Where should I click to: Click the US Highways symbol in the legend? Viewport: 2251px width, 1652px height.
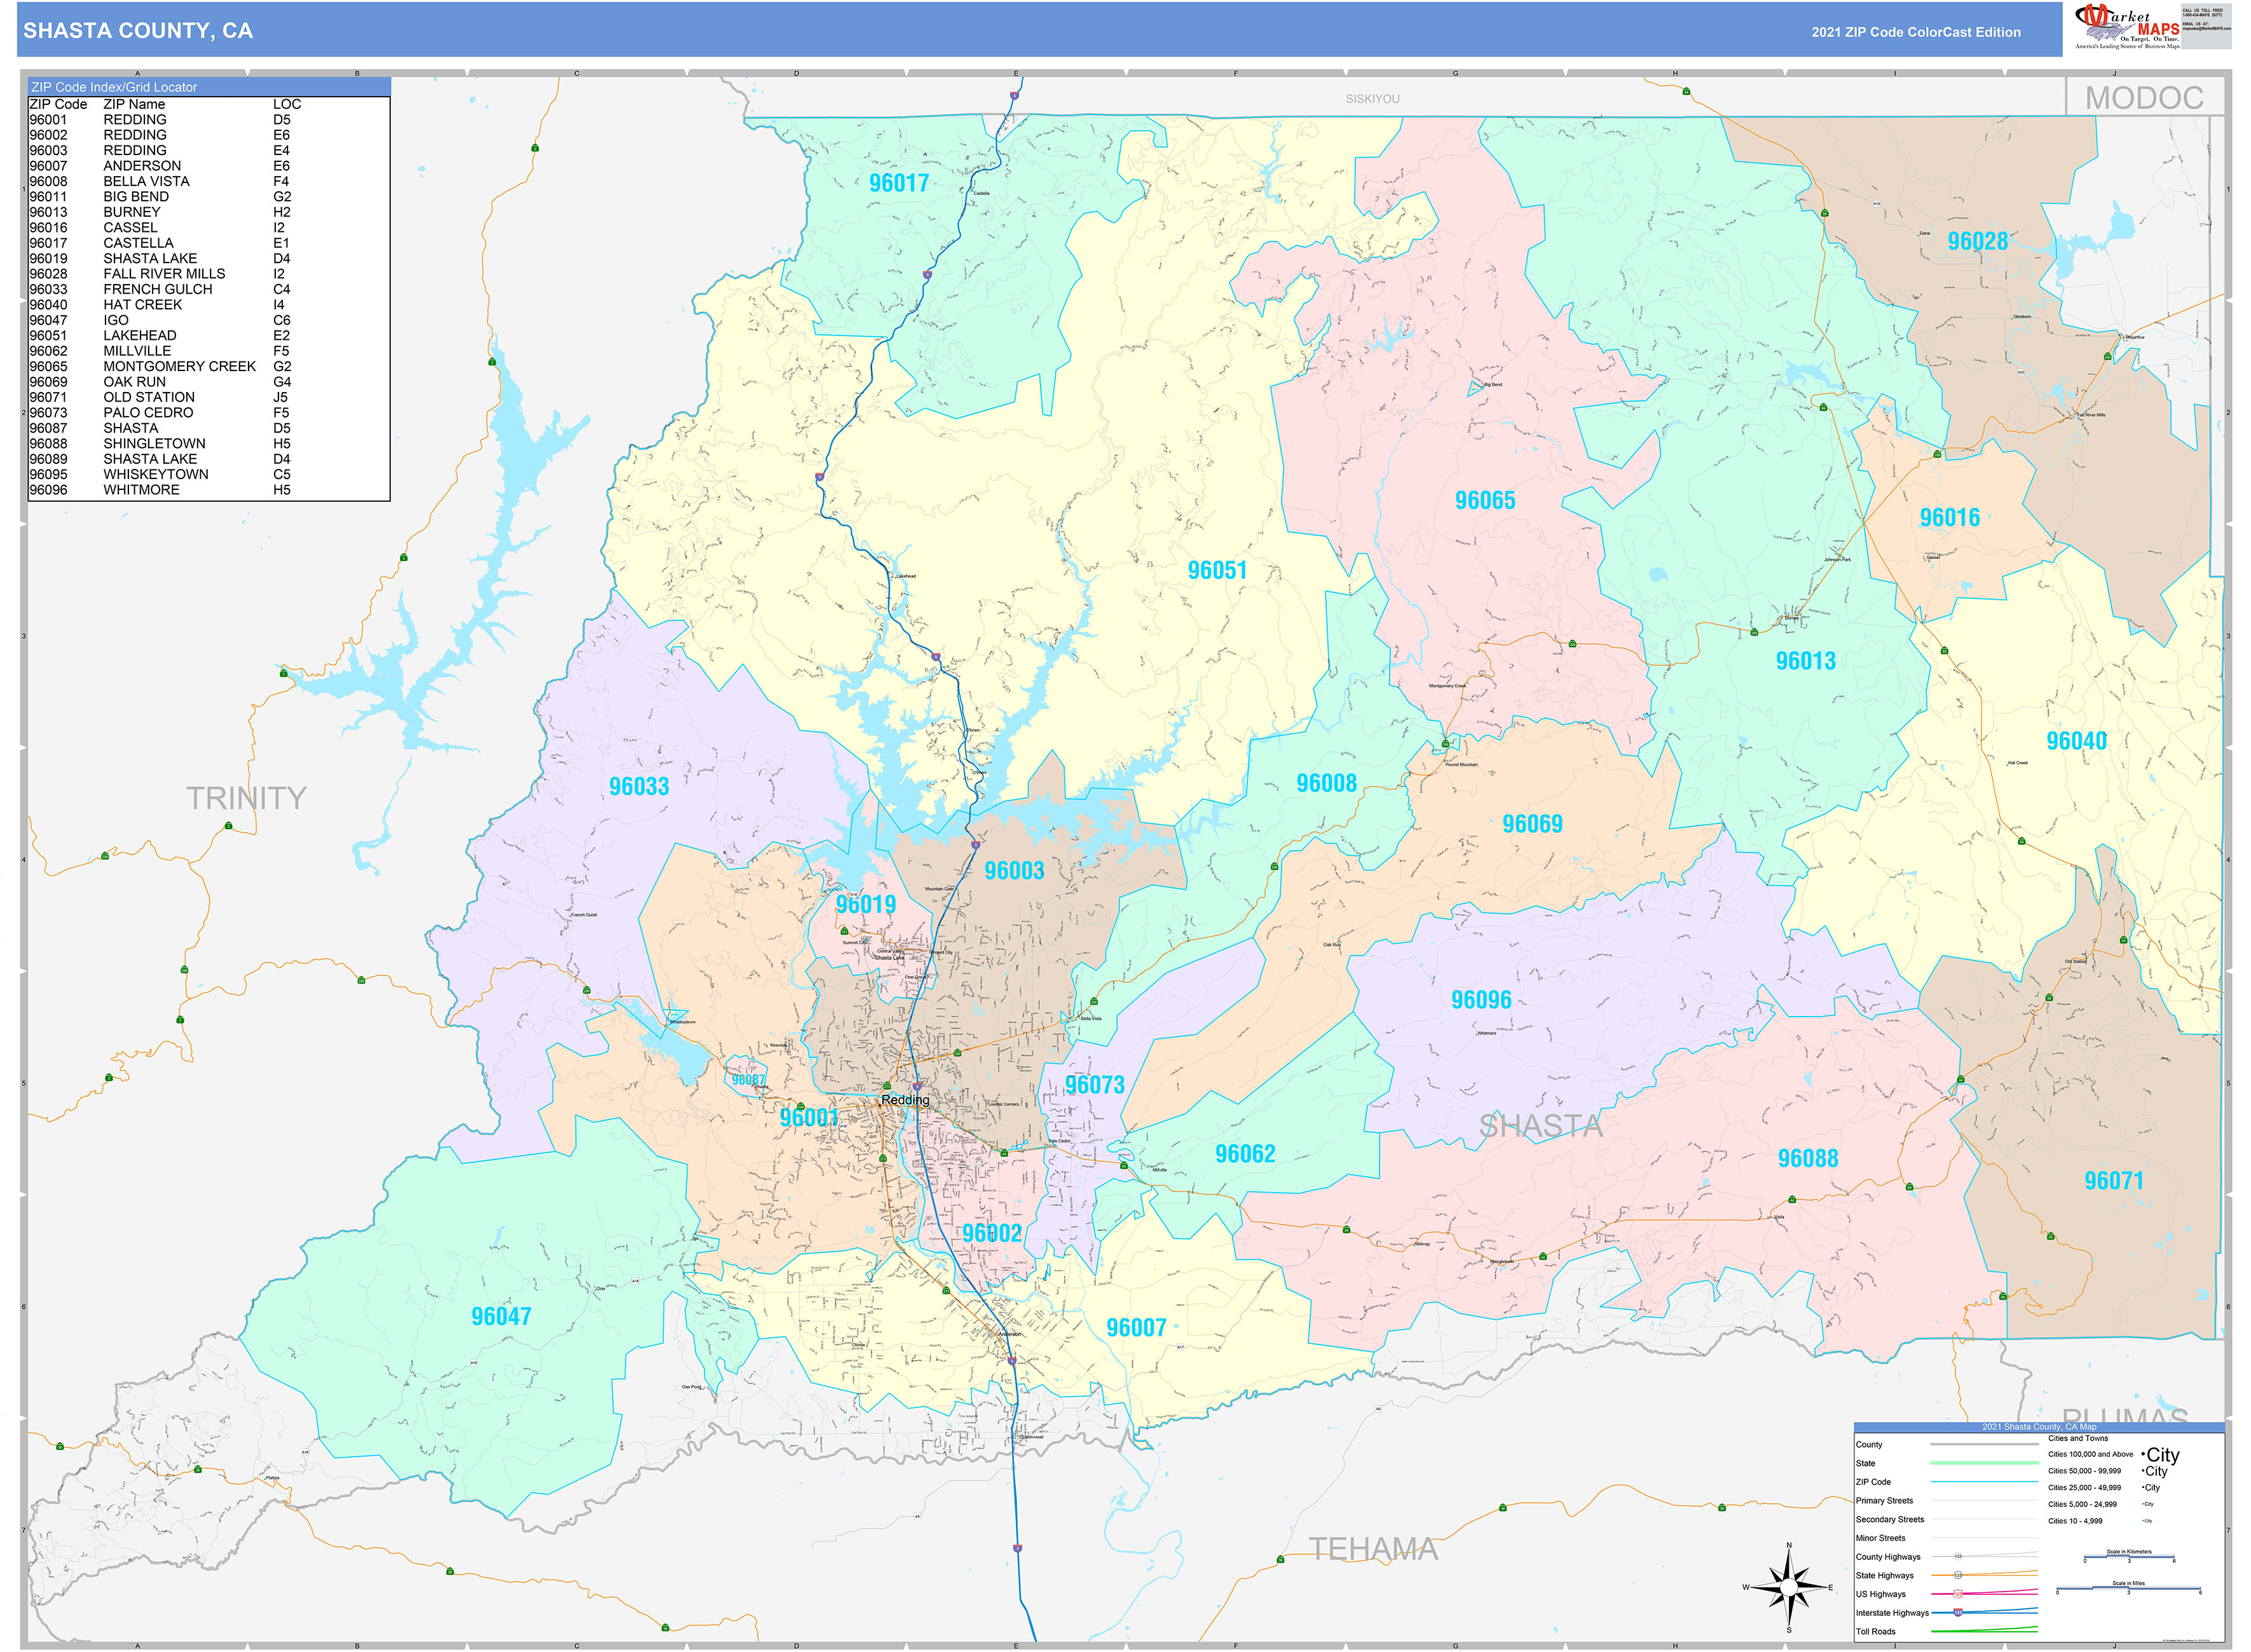[x=1958, y=1594]
